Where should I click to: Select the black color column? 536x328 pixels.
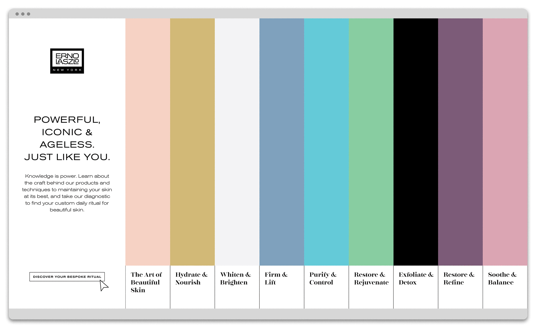(x=416, y=142)
